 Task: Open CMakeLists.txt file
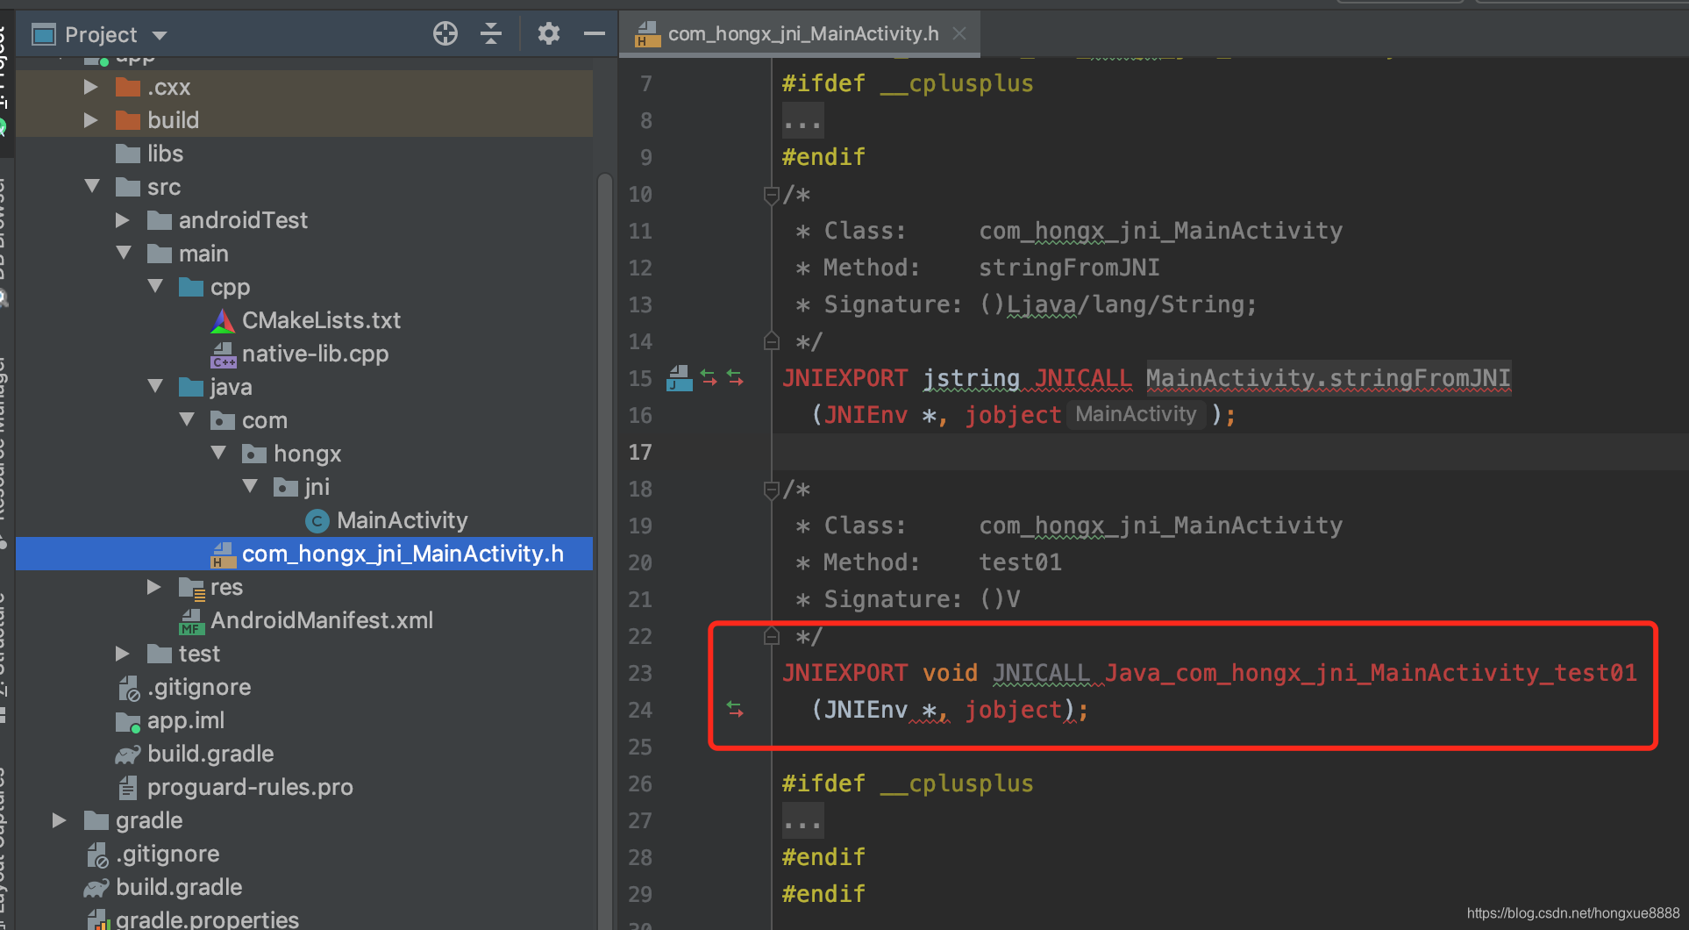(x=321, y=320)
